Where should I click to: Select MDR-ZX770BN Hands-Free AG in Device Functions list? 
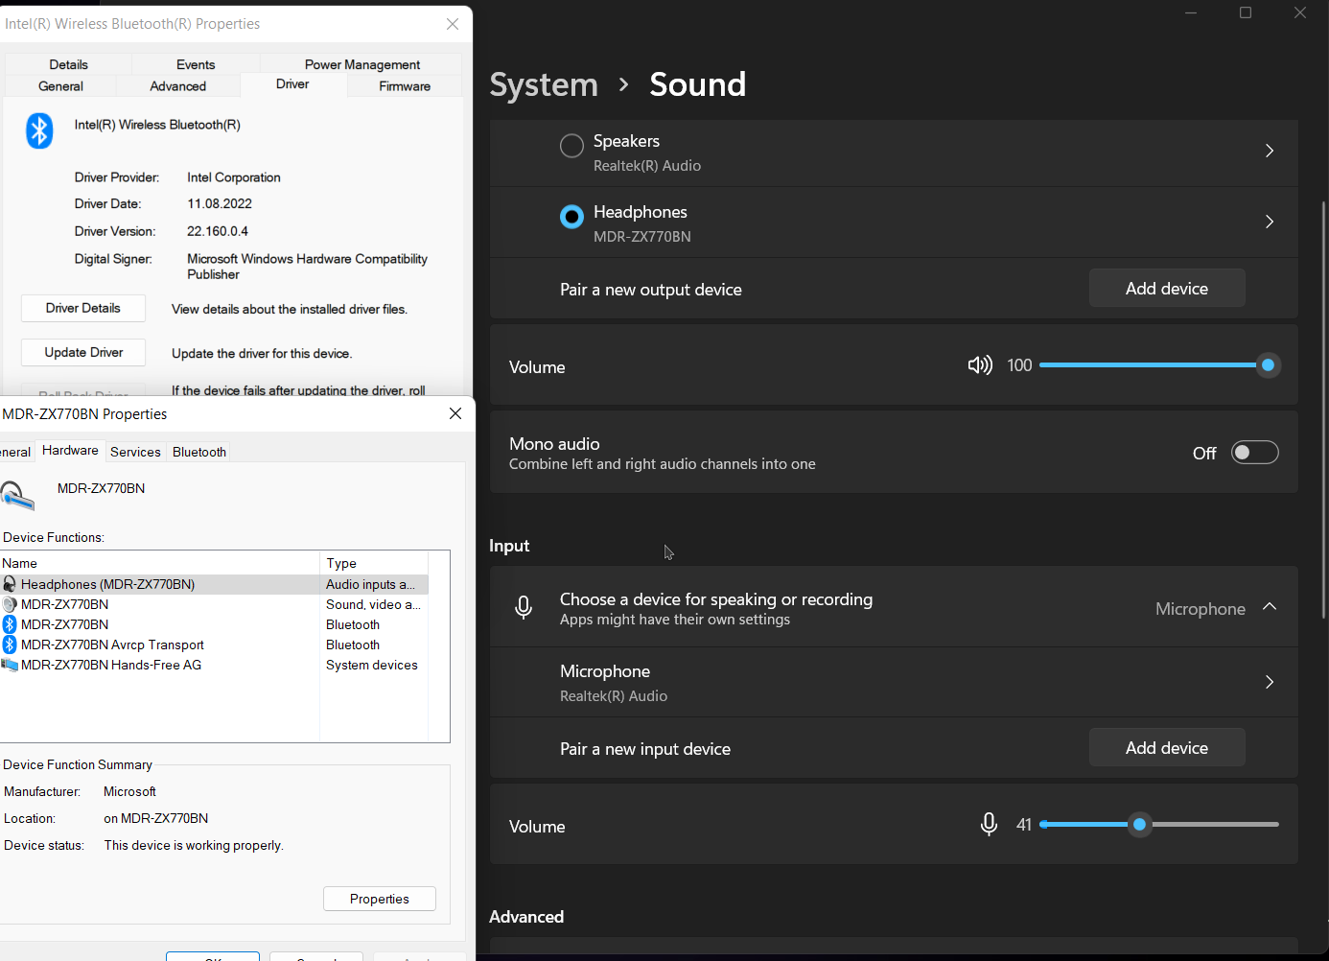tap(115, 665)
